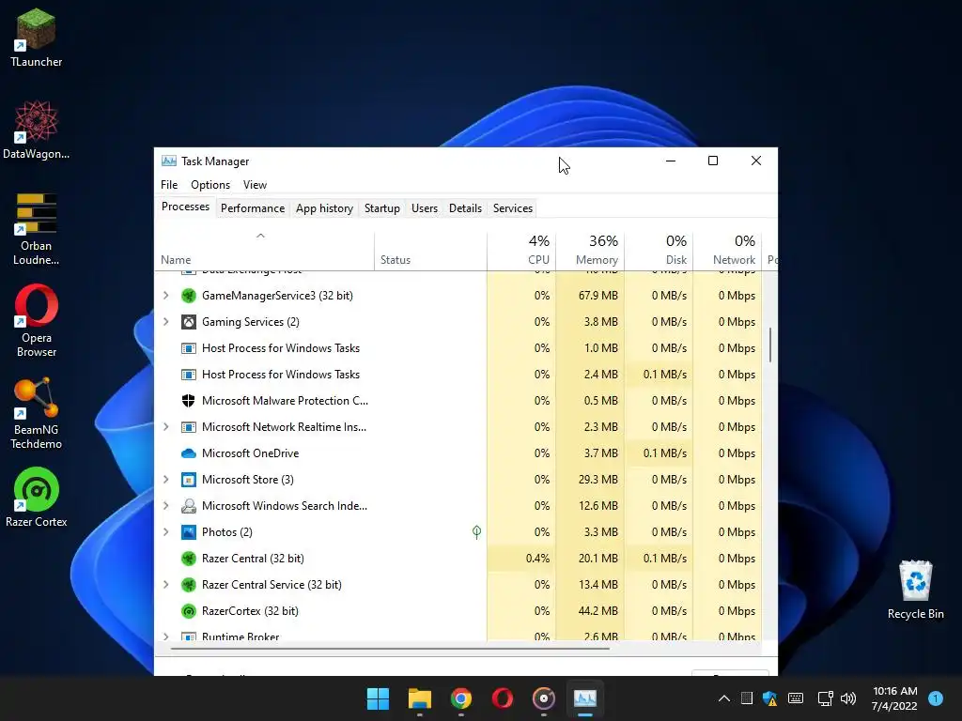
Task: Open File Explorer from the taskbar
Action: tap(420, 698)
